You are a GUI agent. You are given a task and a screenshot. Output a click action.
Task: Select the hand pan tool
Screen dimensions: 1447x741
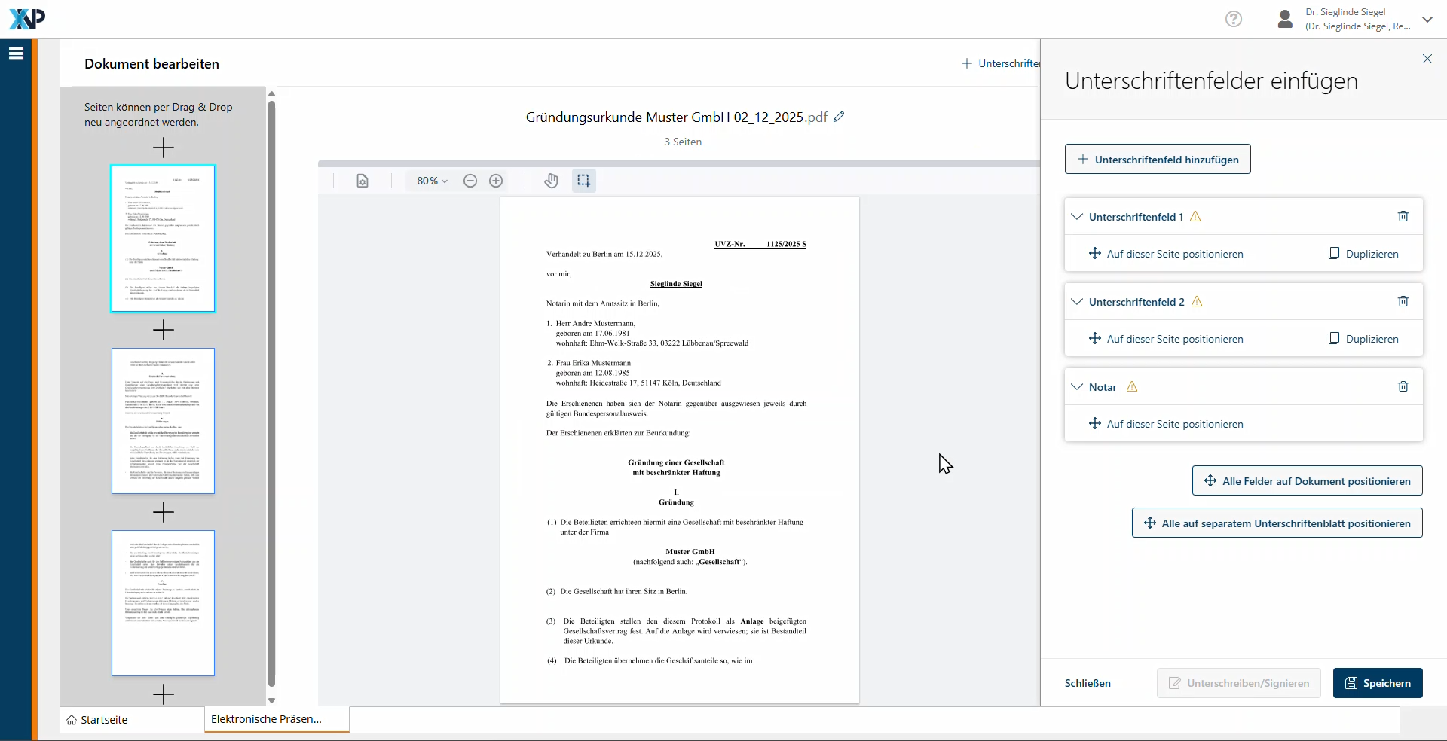552,181
